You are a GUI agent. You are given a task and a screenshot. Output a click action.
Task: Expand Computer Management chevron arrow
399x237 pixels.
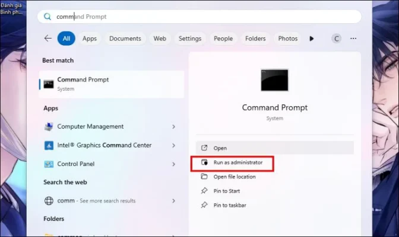coord(173,127)
